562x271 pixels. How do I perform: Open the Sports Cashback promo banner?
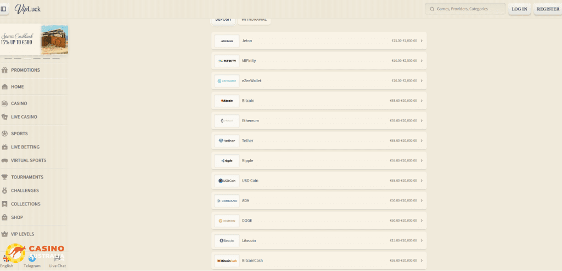tap(34, 39)
